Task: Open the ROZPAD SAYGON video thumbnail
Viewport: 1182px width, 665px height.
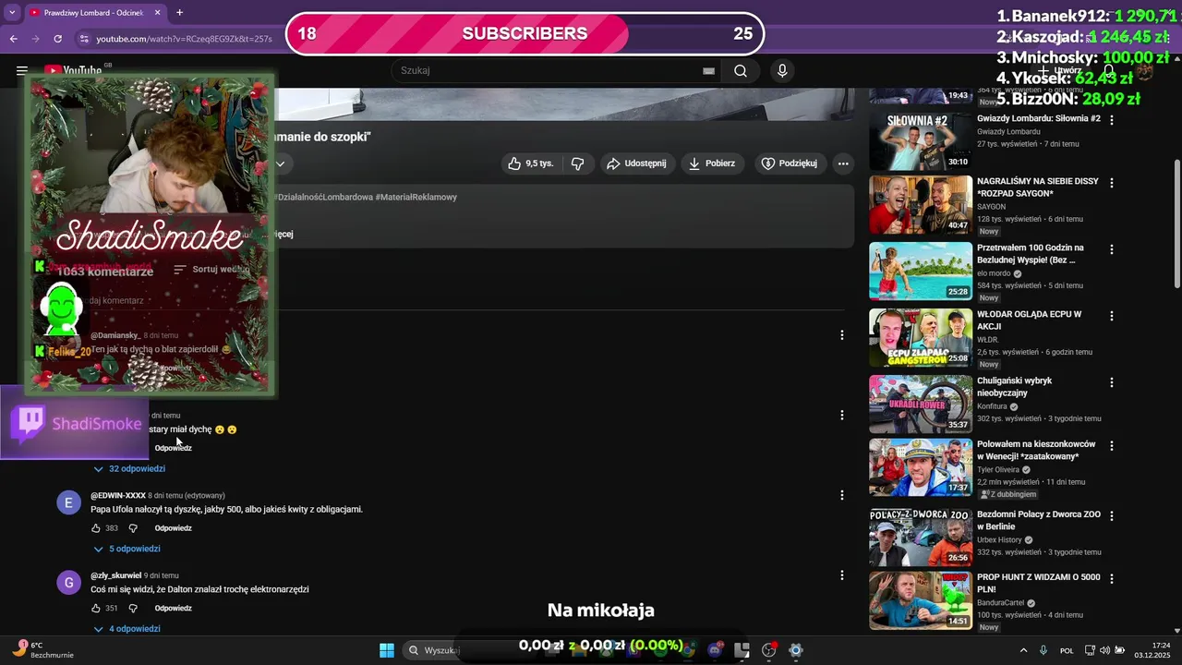Action: (x=921, y=204)
